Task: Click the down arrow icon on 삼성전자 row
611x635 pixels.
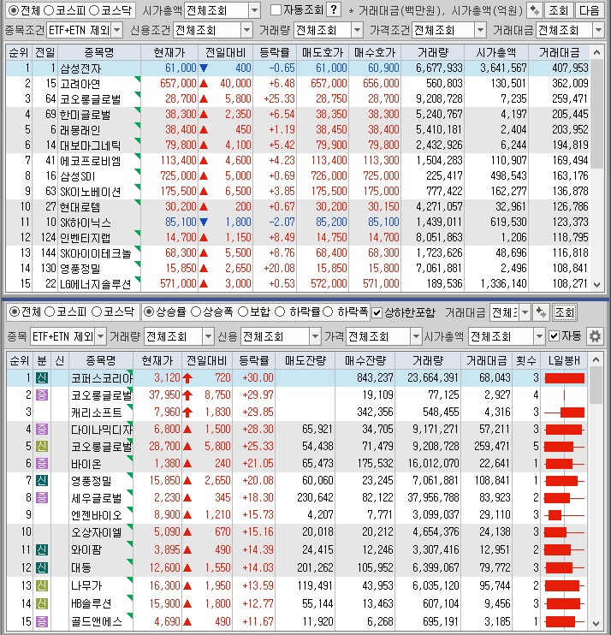Action: (x=204, y=68)
